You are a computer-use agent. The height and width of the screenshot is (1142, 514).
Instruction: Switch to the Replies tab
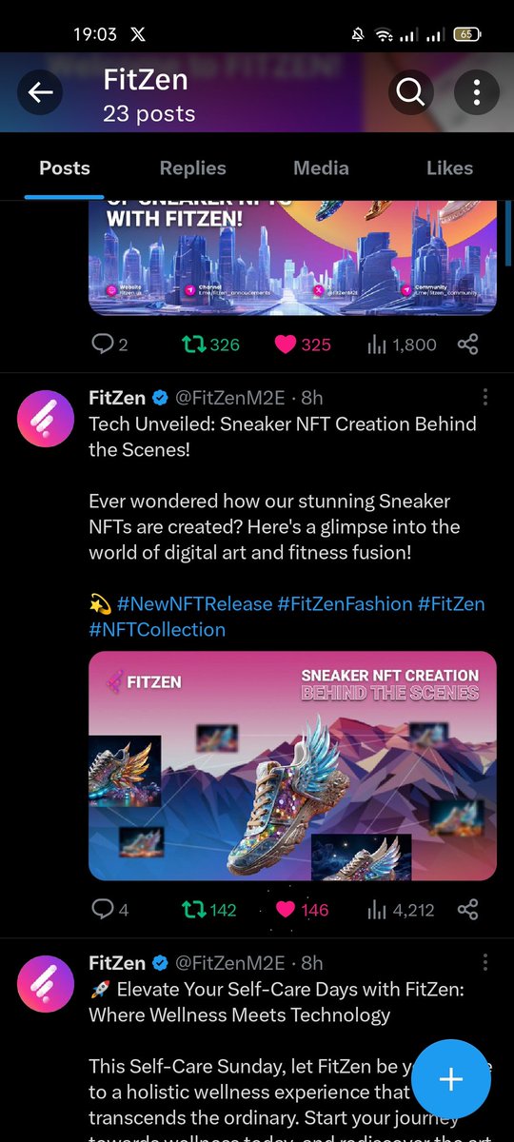193,168
